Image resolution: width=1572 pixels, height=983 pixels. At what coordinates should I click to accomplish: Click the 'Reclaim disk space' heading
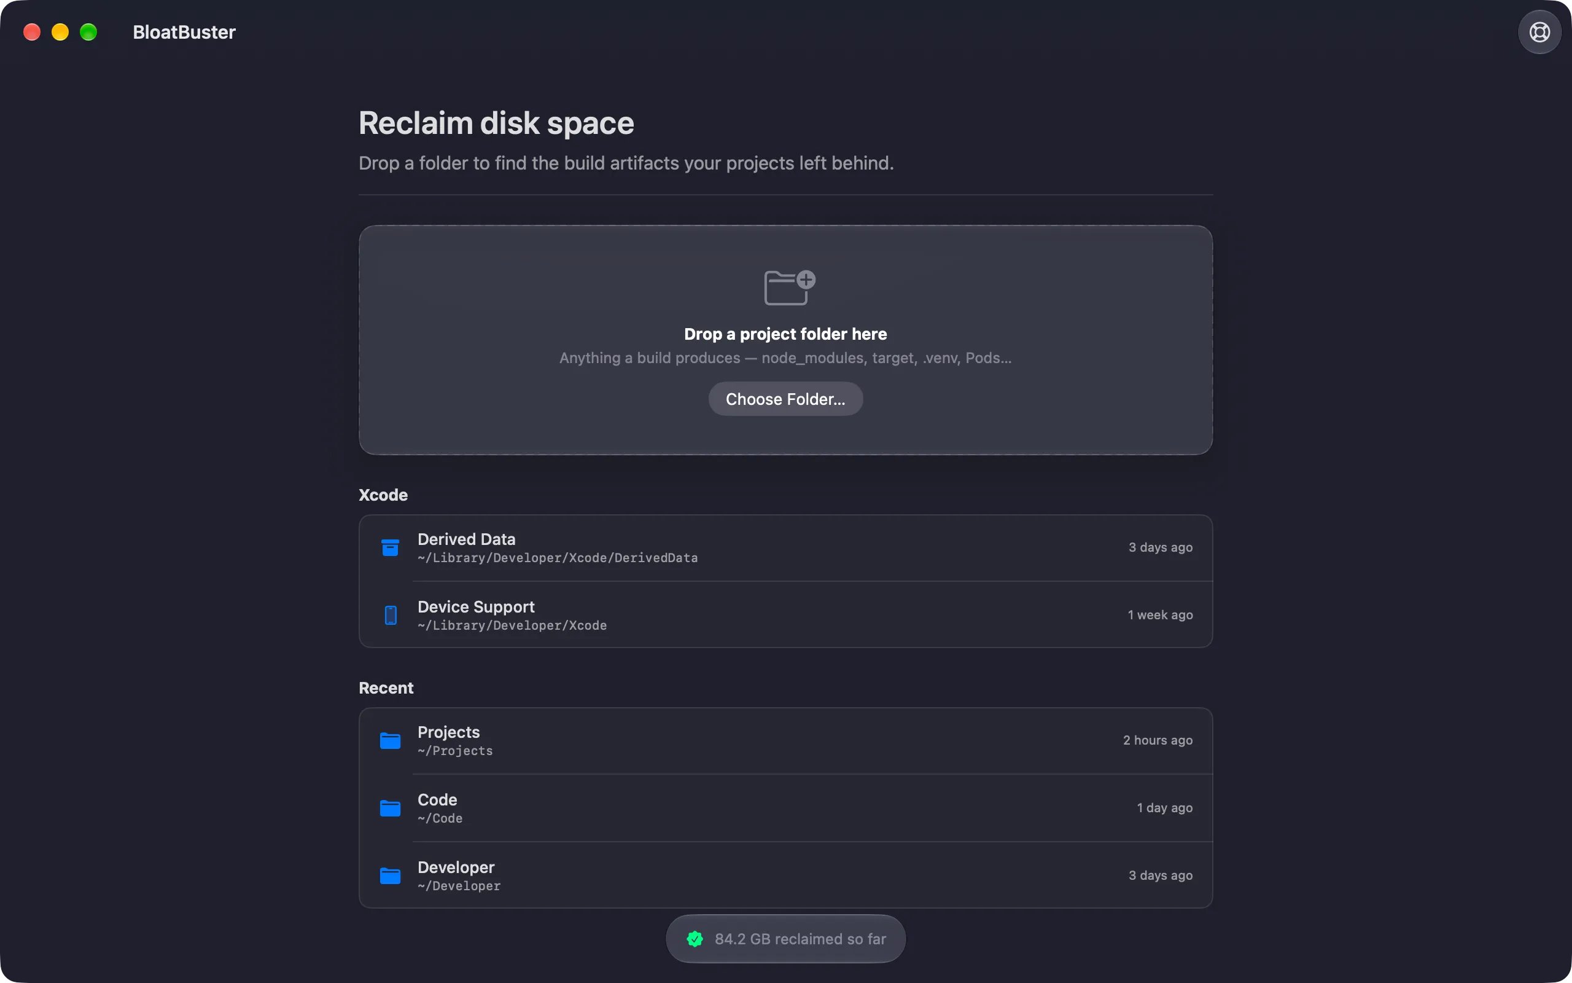coord(496,123)
